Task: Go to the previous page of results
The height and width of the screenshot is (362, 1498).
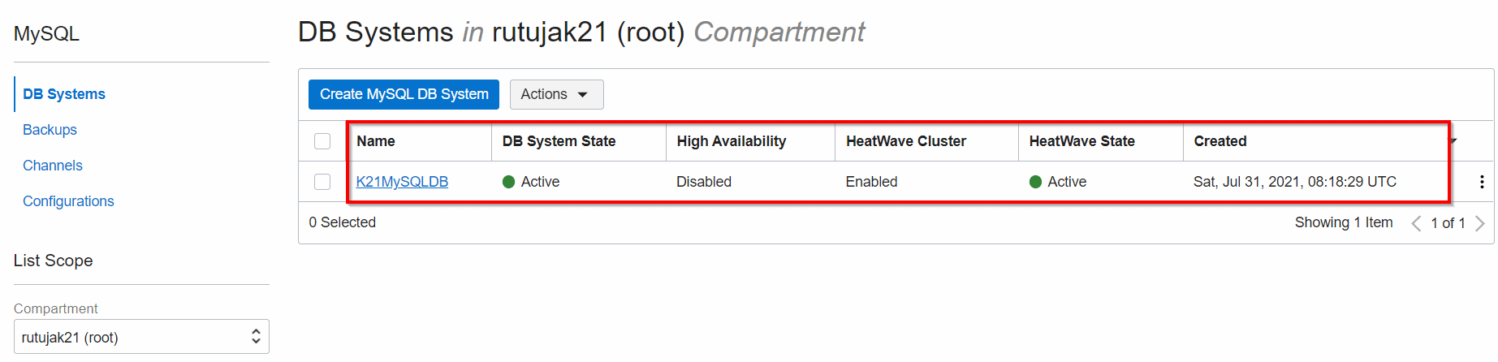Action: (x=1416, y=223)
